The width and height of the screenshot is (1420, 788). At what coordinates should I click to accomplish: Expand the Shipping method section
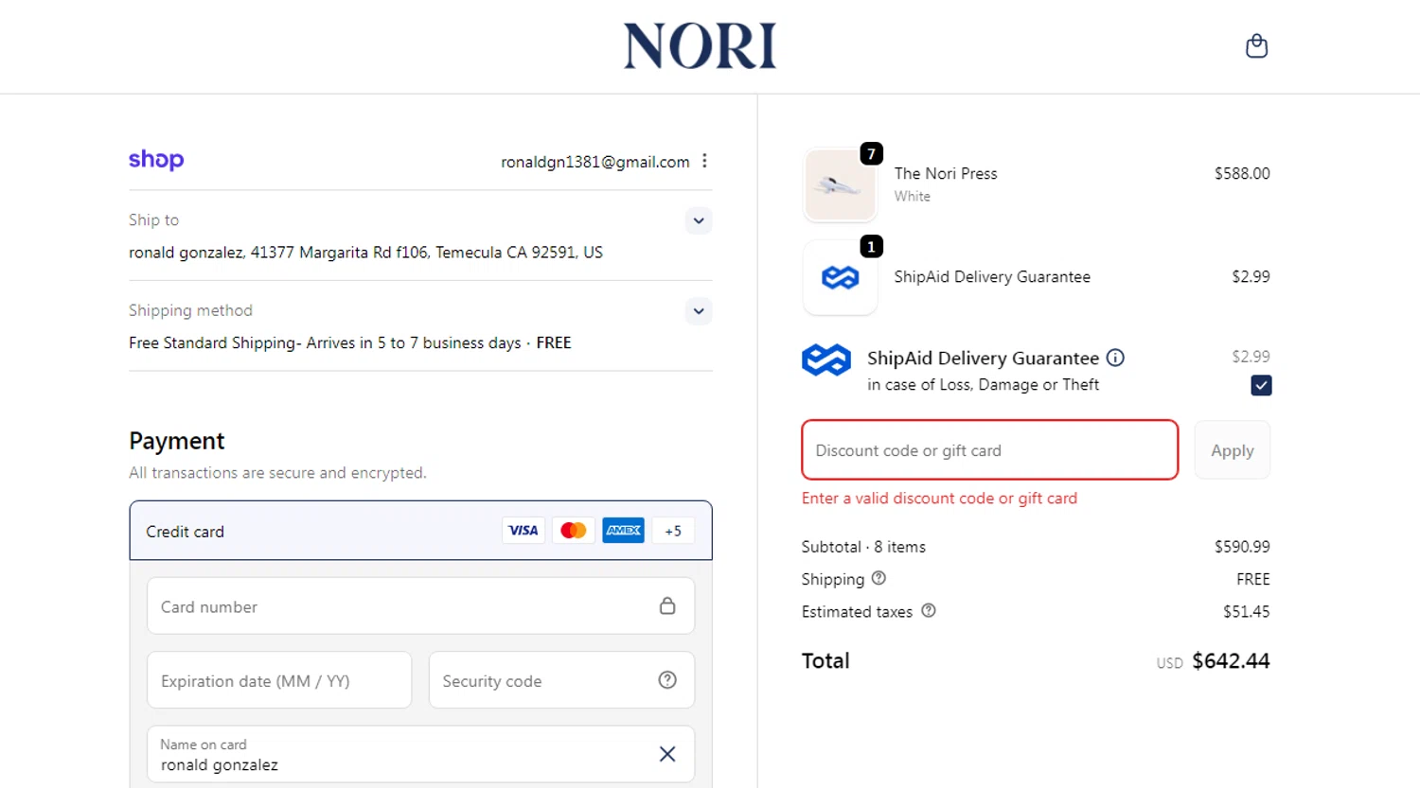coord(699,311)
